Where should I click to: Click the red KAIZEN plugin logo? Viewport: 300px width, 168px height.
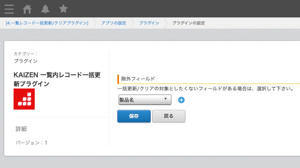click(24, 99)
